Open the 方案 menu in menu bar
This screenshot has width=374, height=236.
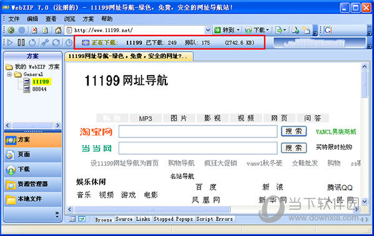tap(88, 19)
